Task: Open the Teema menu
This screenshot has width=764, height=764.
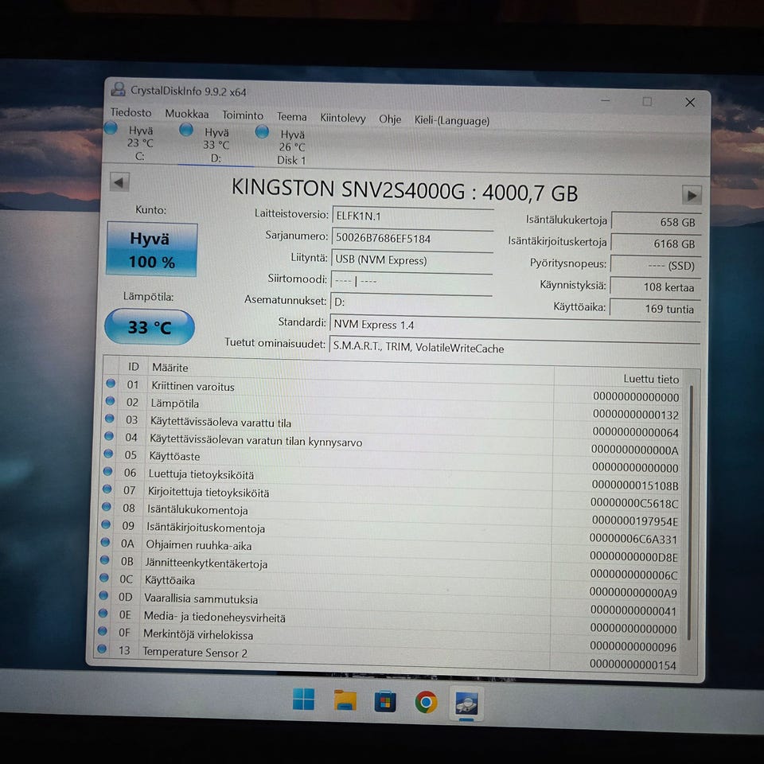Action: click(292, 117)
